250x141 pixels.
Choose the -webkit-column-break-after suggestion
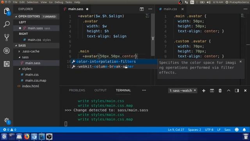click(x=114, y=67)
